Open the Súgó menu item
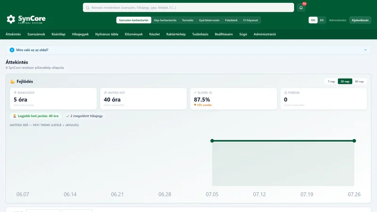 (x=243, y=34)
